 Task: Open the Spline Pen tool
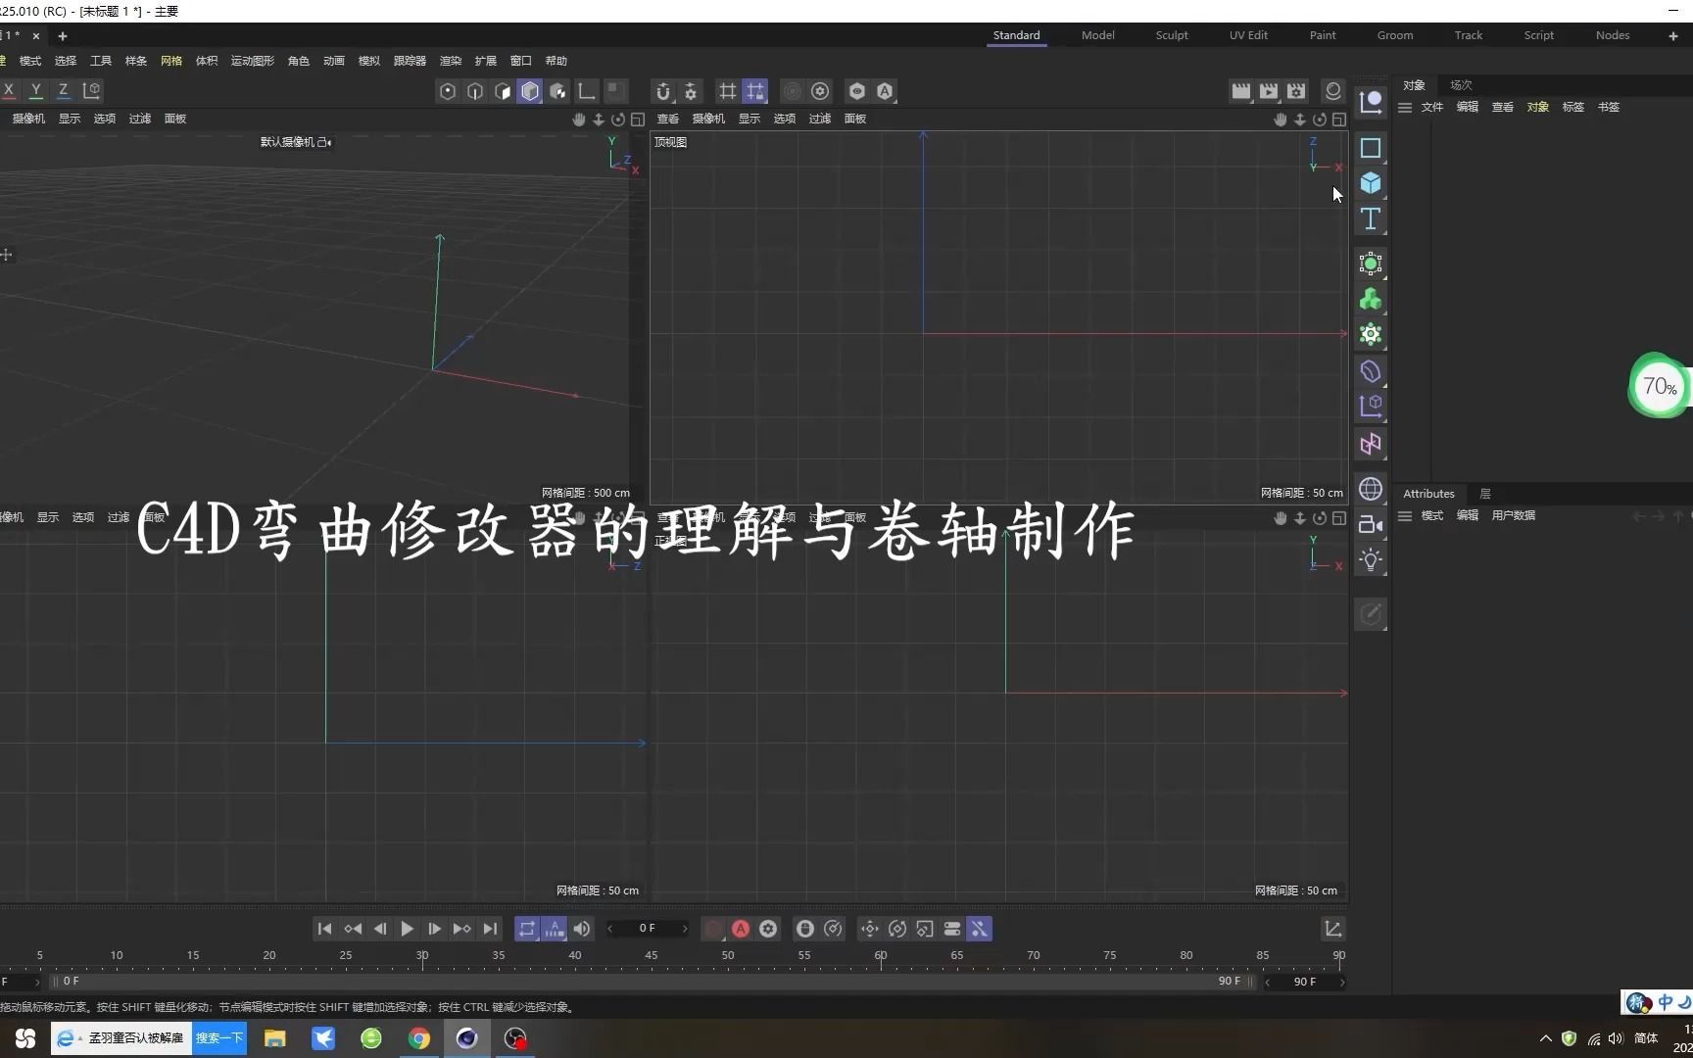[x=1370, y=148]
